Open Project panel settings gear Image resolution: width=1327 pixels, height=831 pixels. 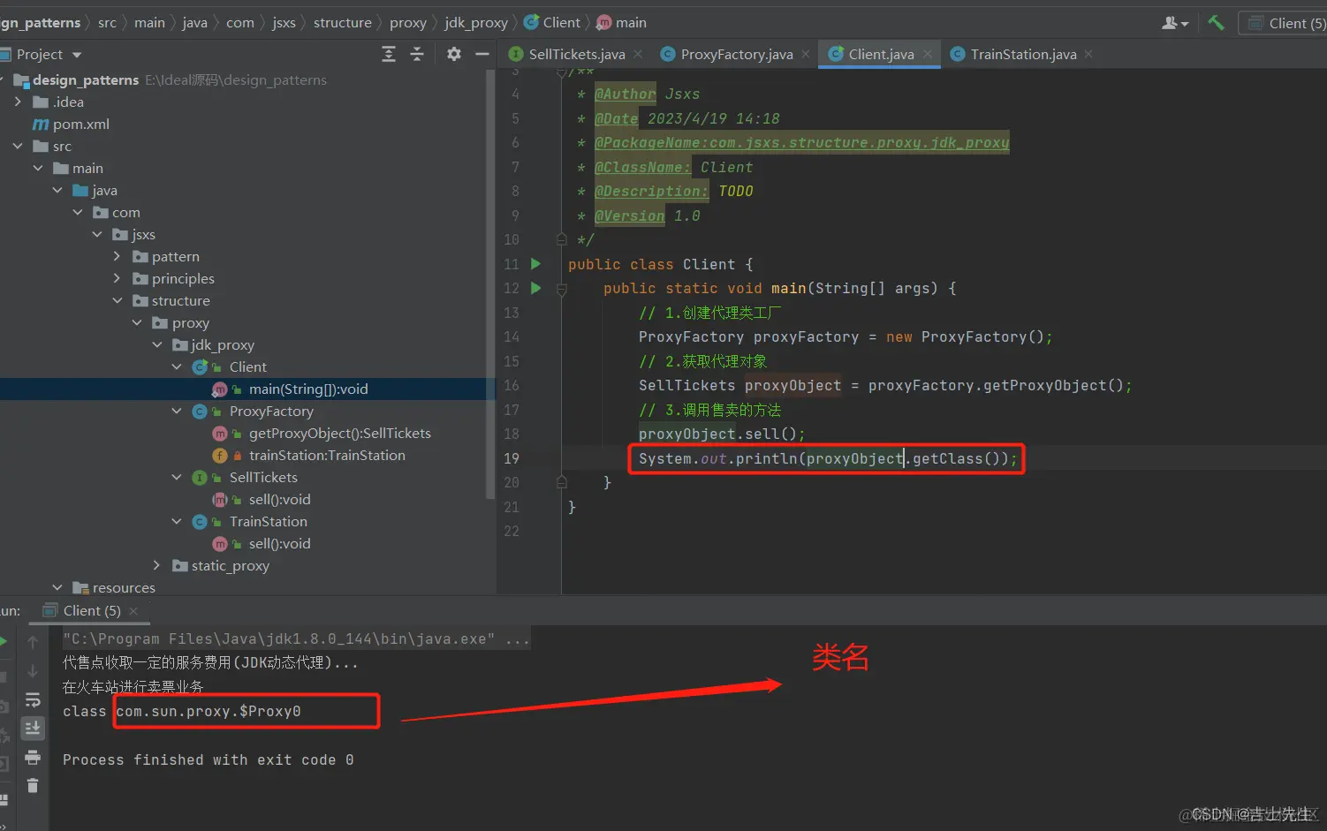[454, 55]
